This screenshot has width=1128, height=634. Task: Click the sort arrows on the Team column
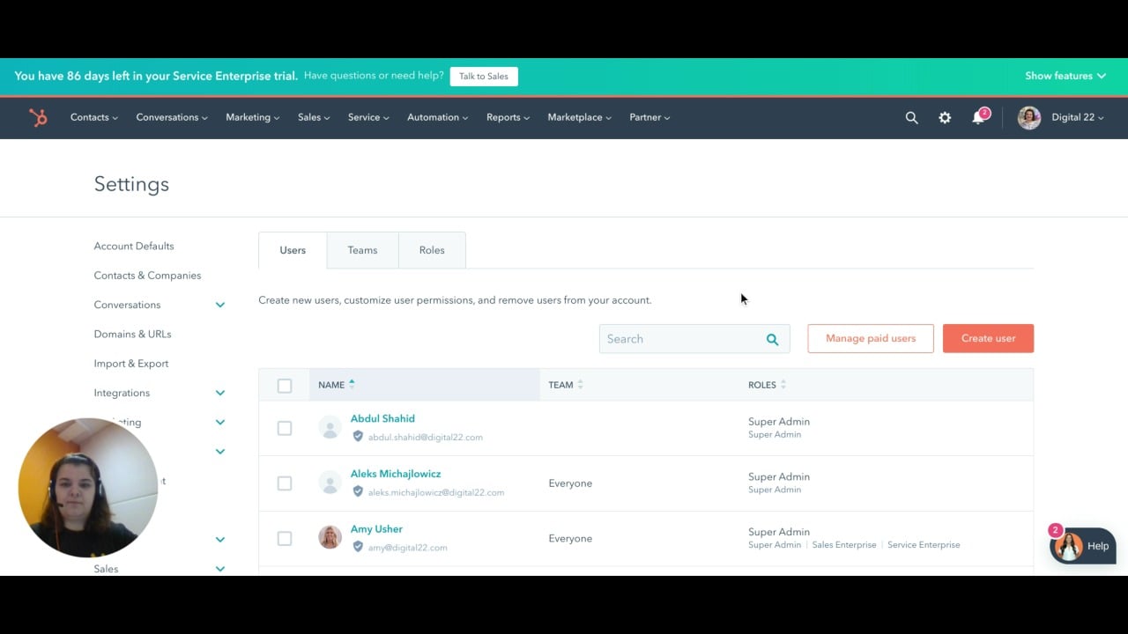tap(580, 385)
